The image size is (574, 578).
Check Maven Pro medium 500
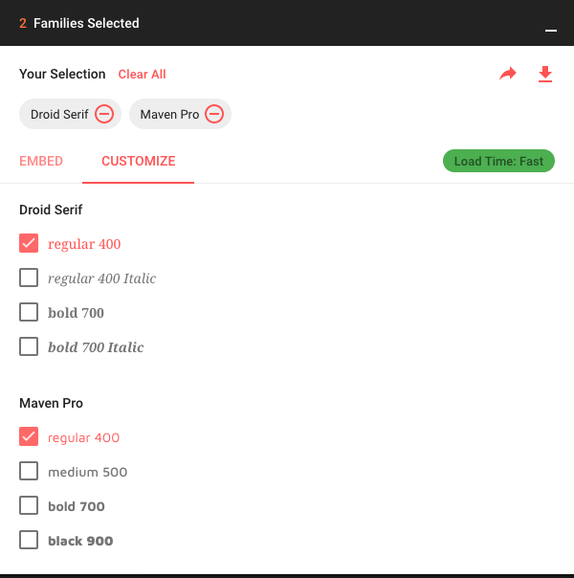(x=29, y=471)
